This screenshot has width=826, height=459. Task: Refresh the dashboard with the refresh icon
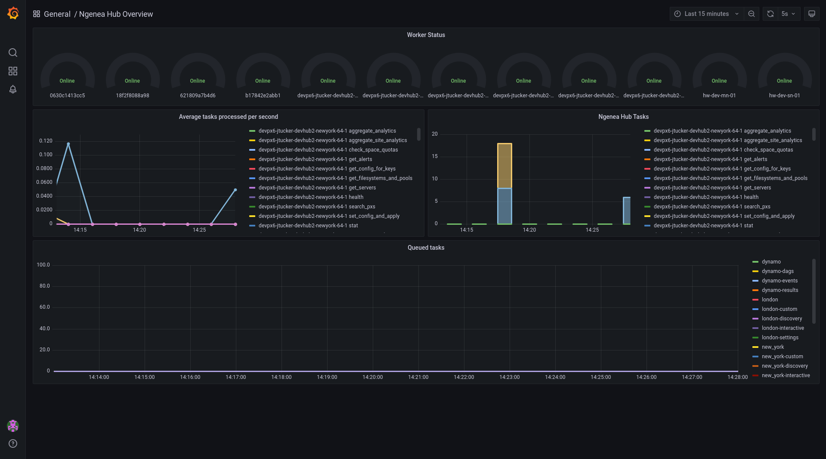click(770, 13)
